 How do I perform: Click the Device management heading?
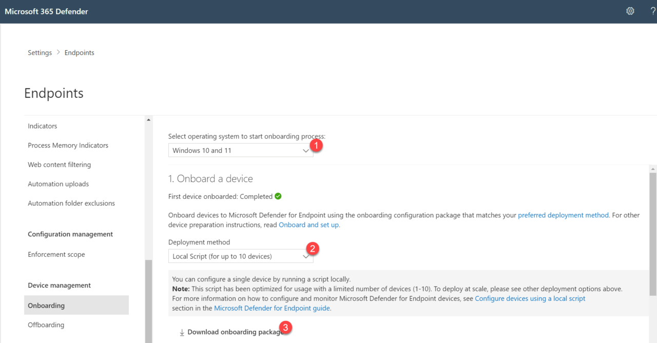click(60, 286)
